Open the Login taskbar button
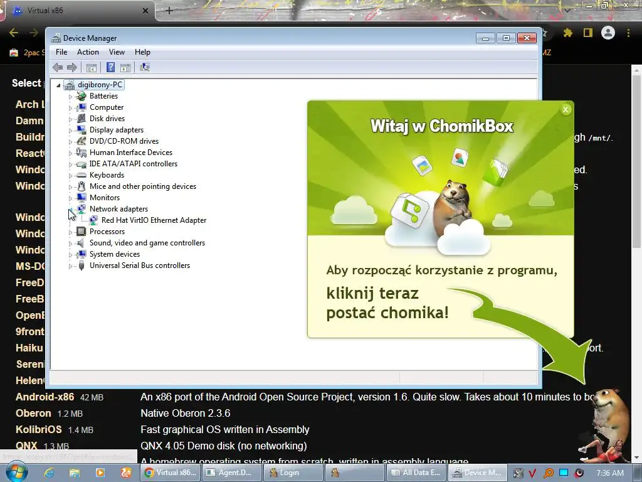 tap(293, 473)
